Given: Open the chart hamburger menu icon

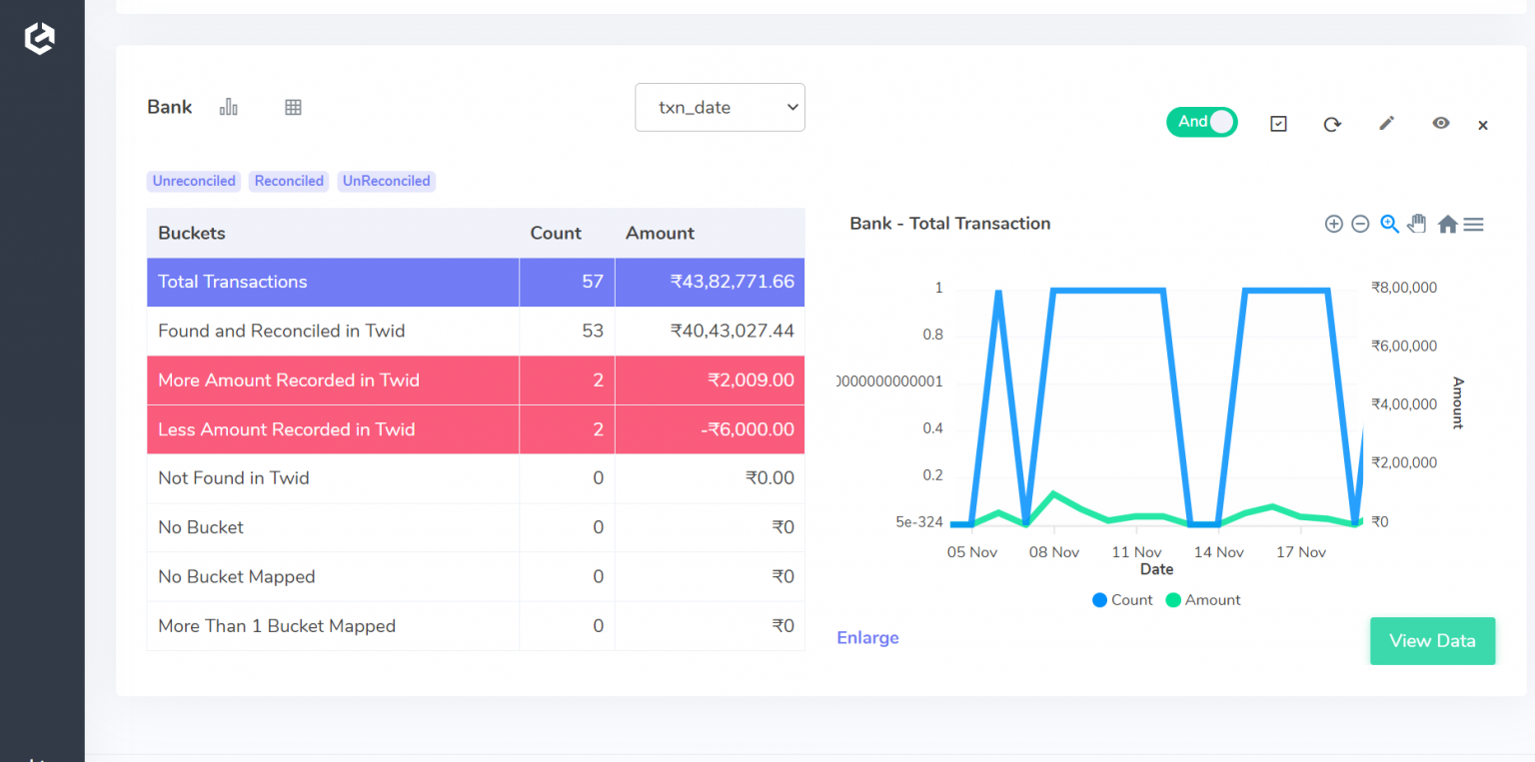Looking at the screenshot, I should coord(1473,224).
